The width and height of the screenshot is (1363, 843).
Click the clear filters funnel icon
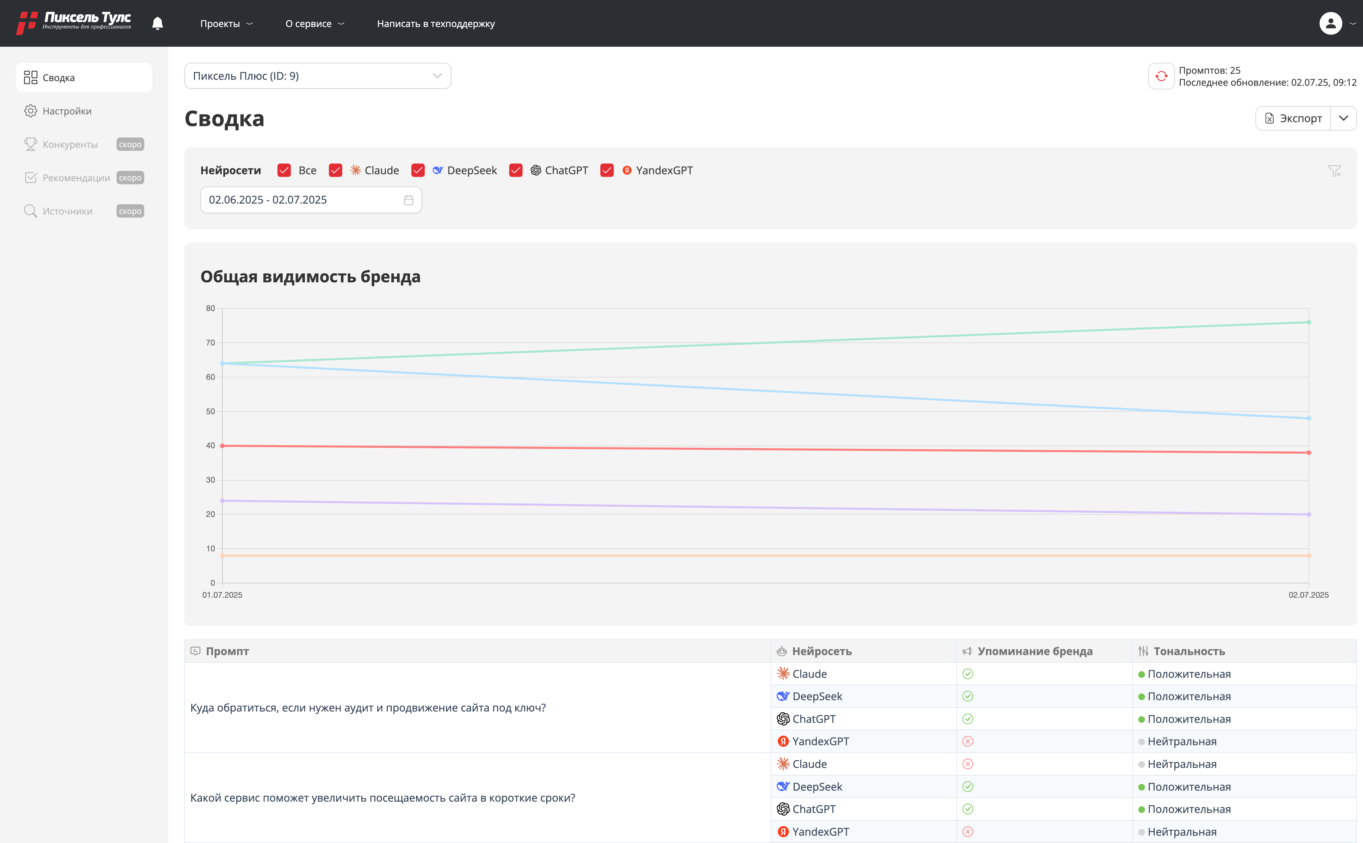[1334, 171]
